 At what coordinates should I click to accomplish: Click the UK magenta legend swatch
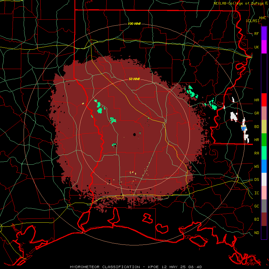264,47
